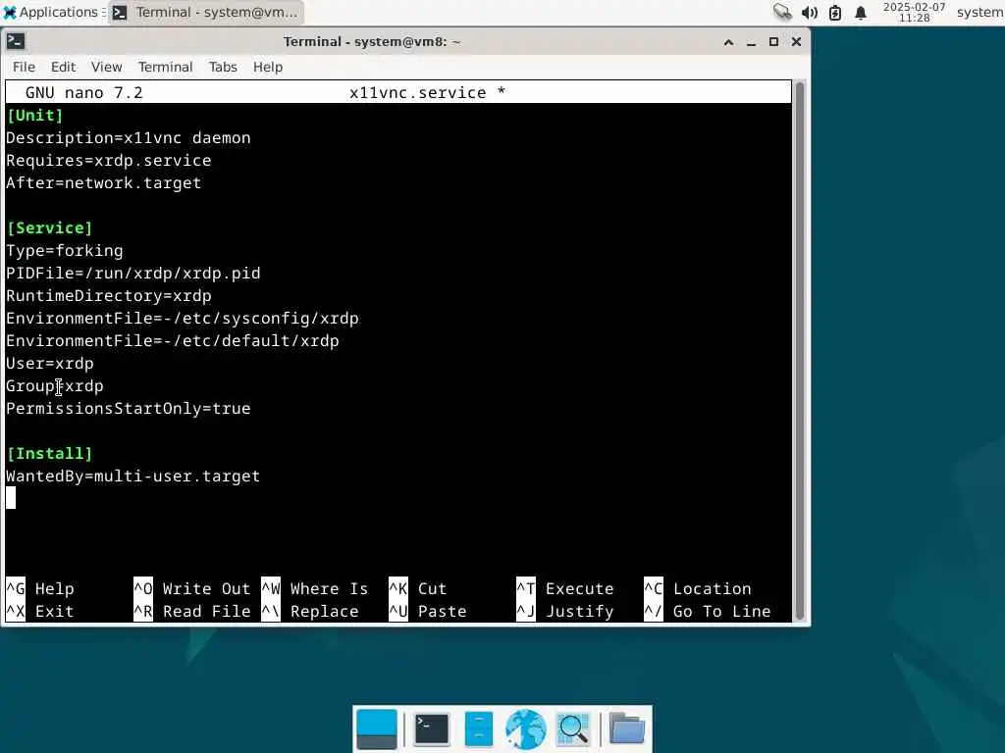Click the ^G Help shortcut hint
This screenshot has height=753, width=1005.
(39, 589)
